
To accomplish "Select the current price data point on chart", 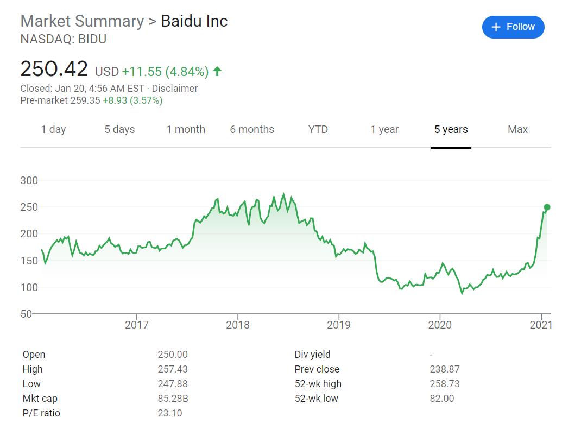I will coord(546,207).
